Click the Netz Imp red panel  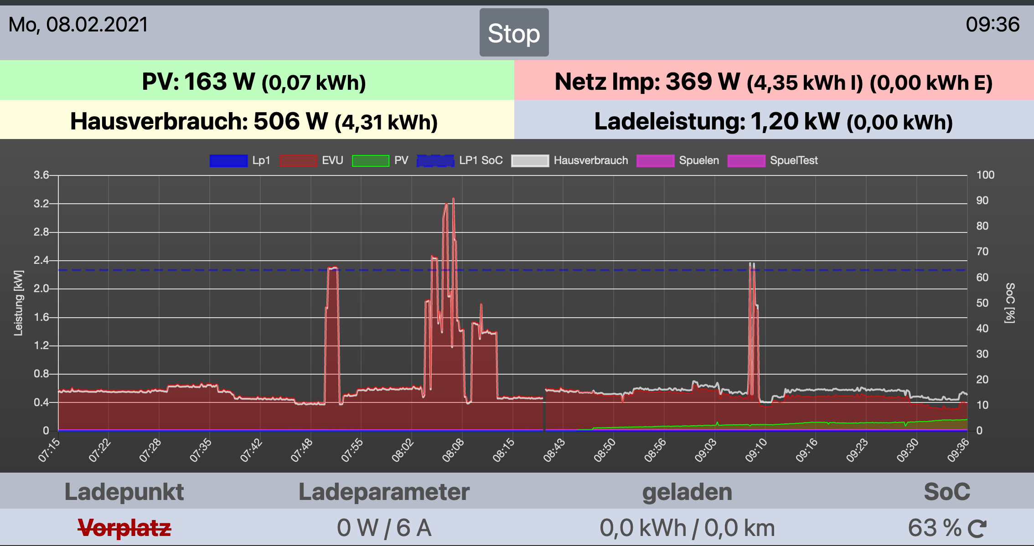point(774,81)
